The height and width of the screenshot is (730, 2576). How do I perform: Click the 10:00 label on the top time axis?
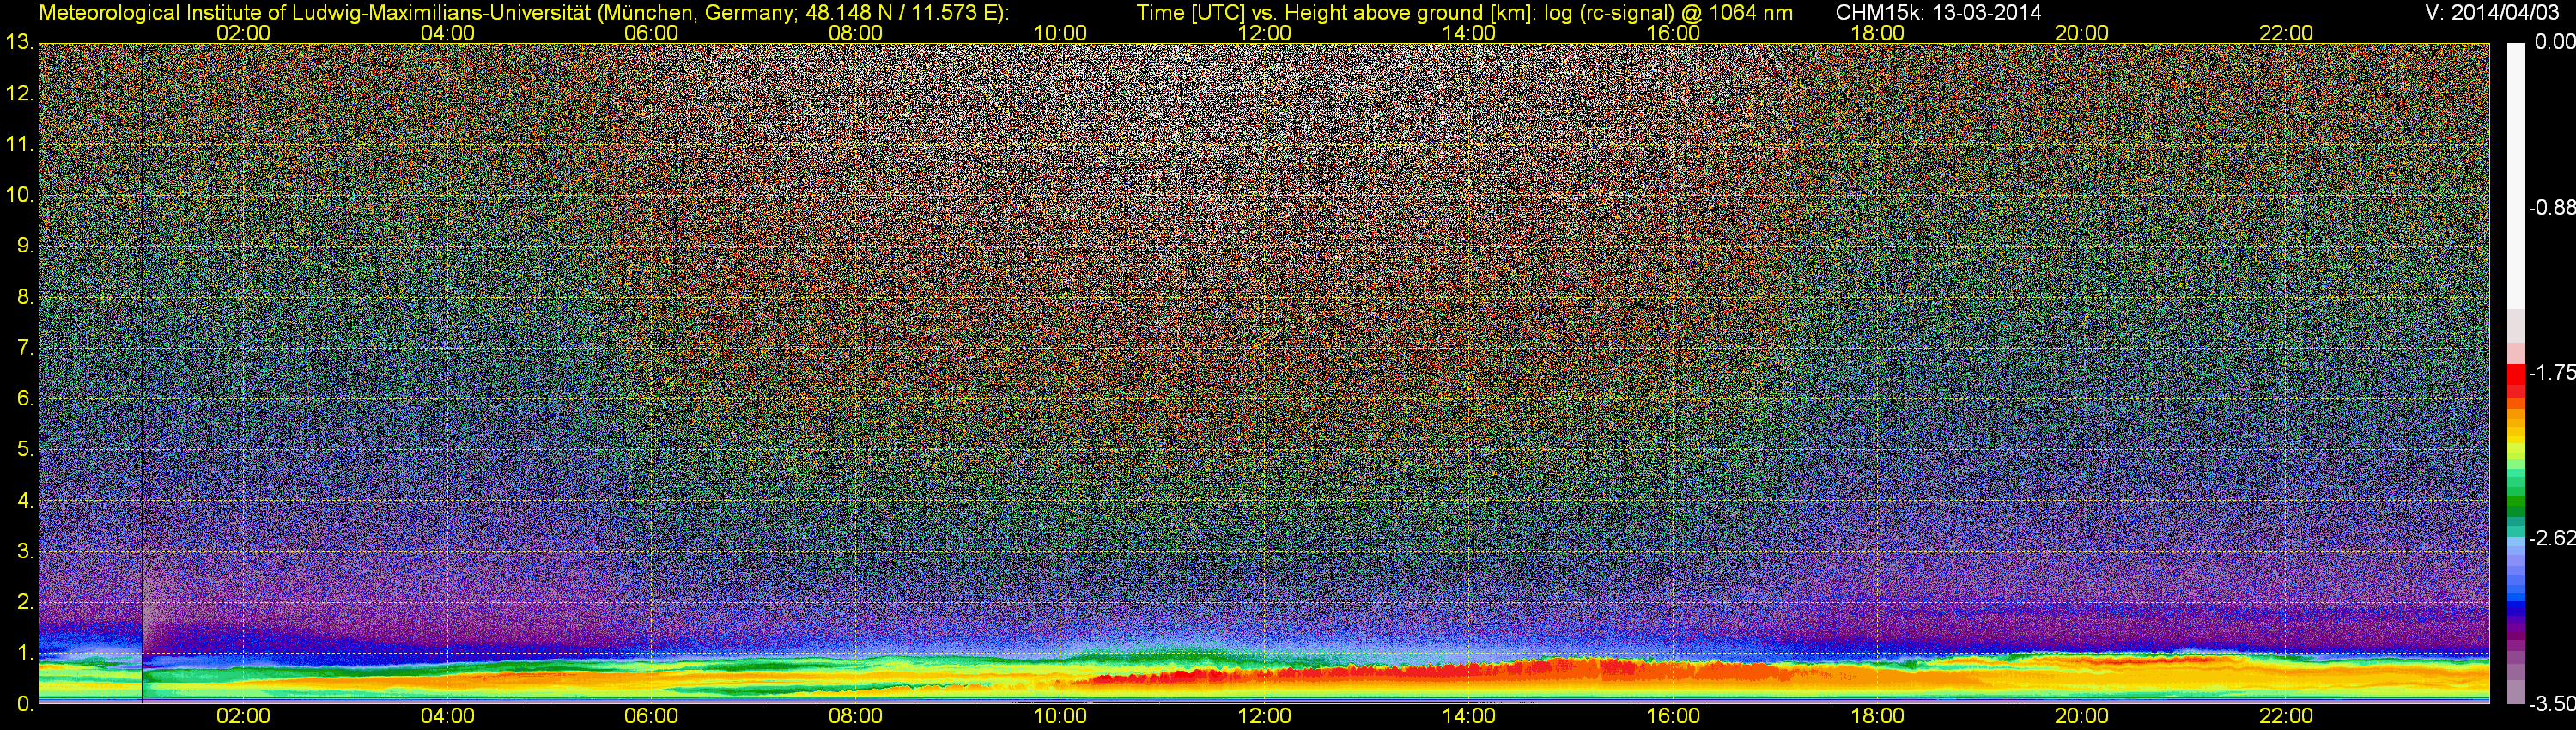click(x=1060, y=33)
